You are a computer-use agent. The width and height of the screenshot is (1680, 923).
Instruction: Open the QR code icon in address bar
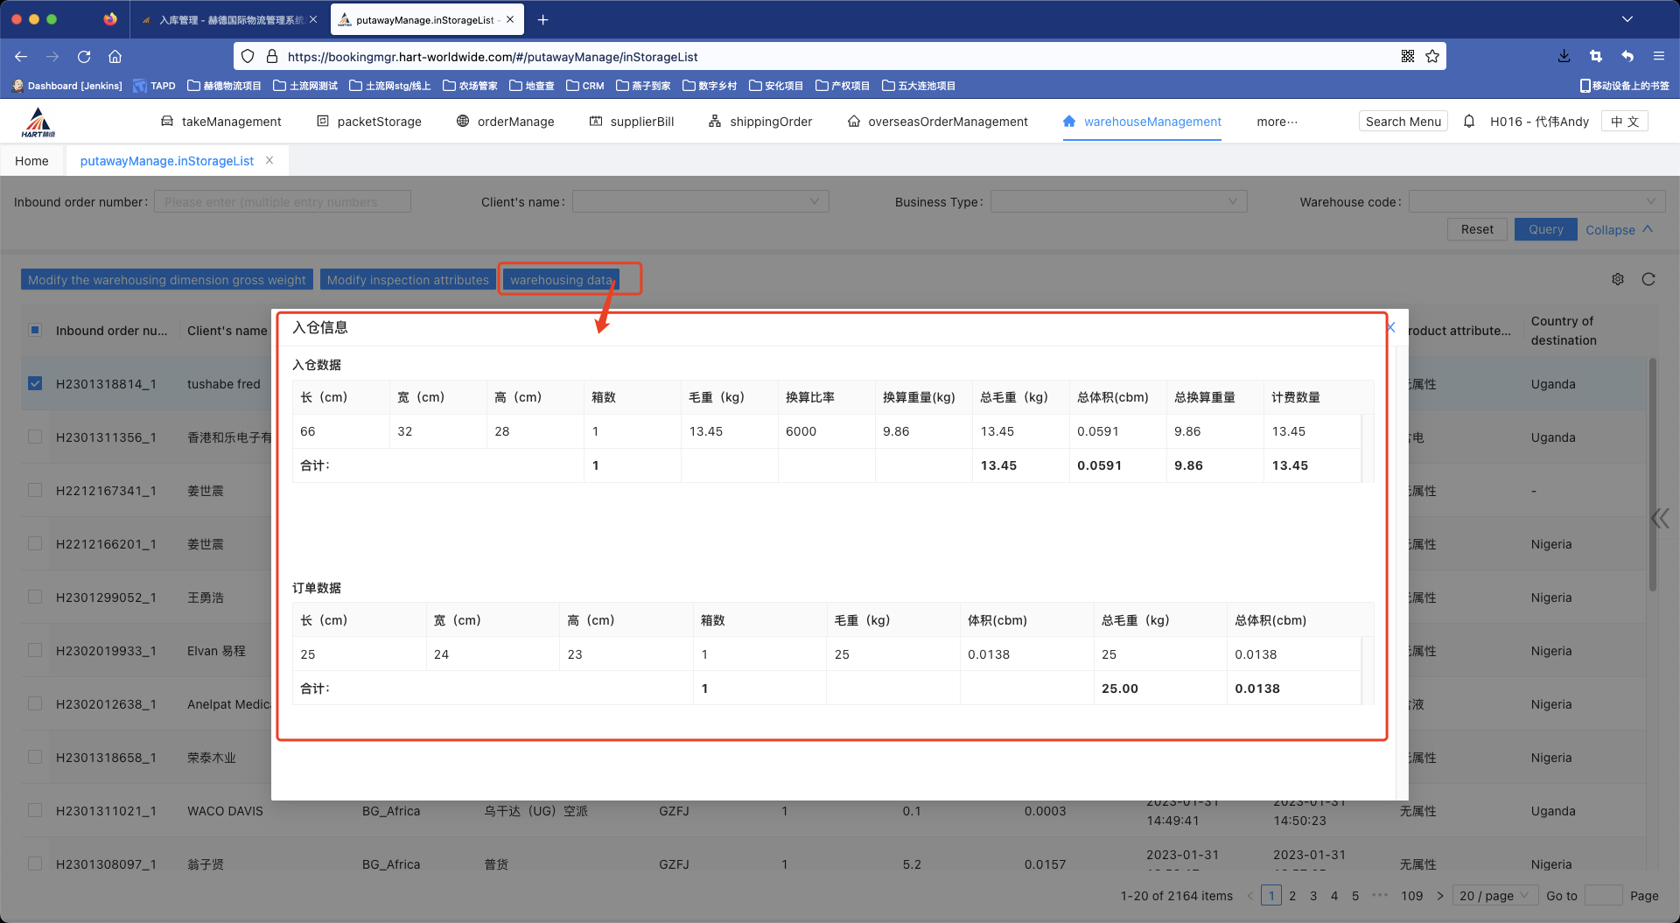pos(1408,57)
